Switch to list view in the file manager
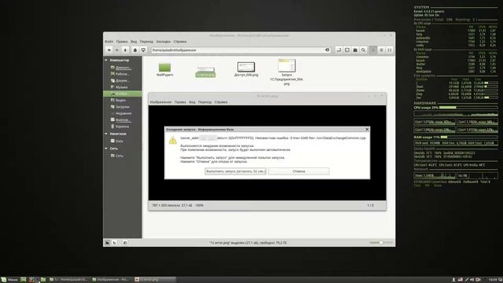Viewport: 503px width, 283px height. pos(381,50)
